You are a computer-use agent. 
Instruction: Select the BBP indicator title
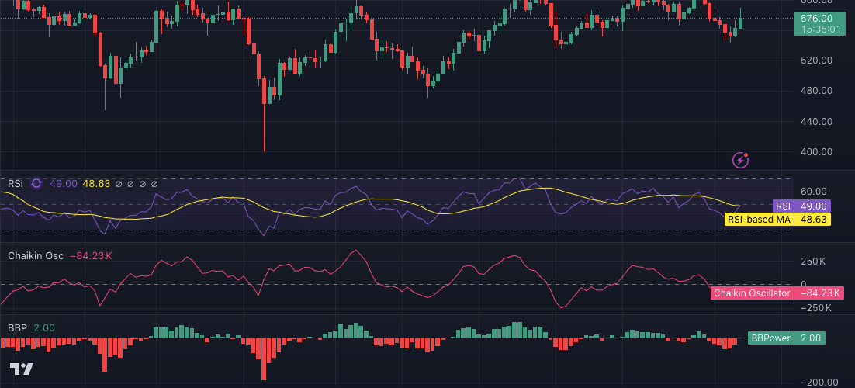[x=17, y=328]
